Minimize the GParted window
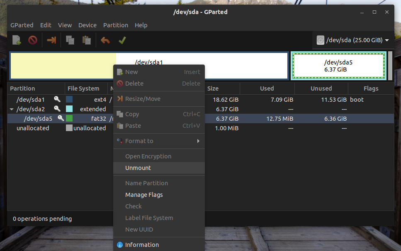Image resolution: width=401 pixels, height=251 pixels. point(362,12)
